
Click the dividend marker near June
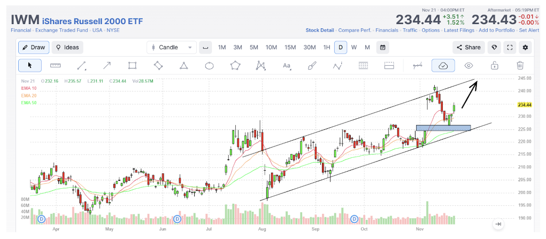point(177,219)
